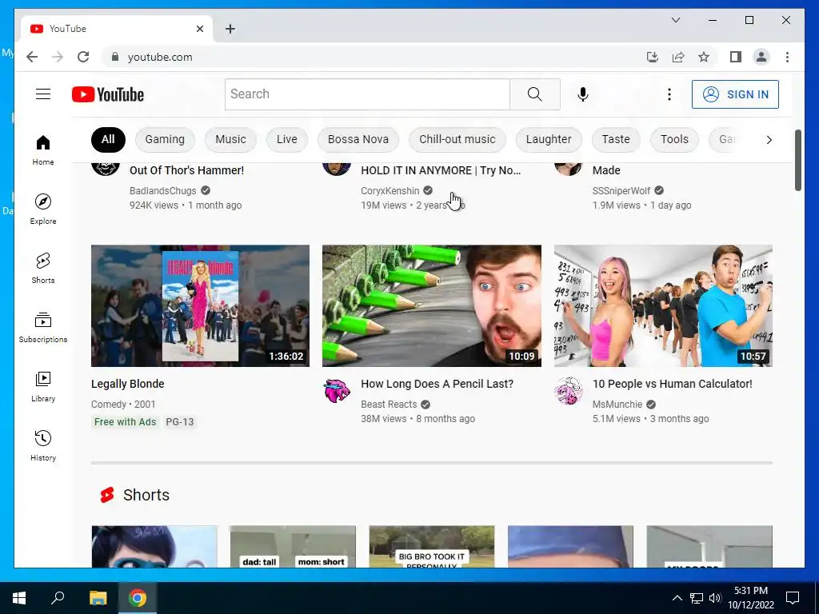Screen dimensions: 819x614
Task: Click the Free with Ads badge
Action: (x=125, y=422)
